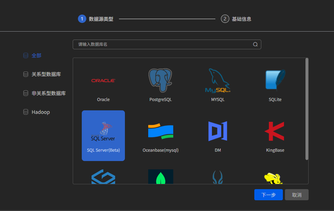Click the KingBase label text
The width and height of the screenshot is (334, 211).
pyautogui.click(x=275, y=150)
